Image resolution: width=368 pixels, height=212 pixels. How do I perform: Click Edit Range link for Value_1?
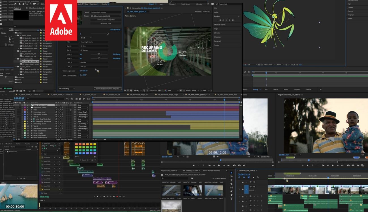tap(117, 54)
